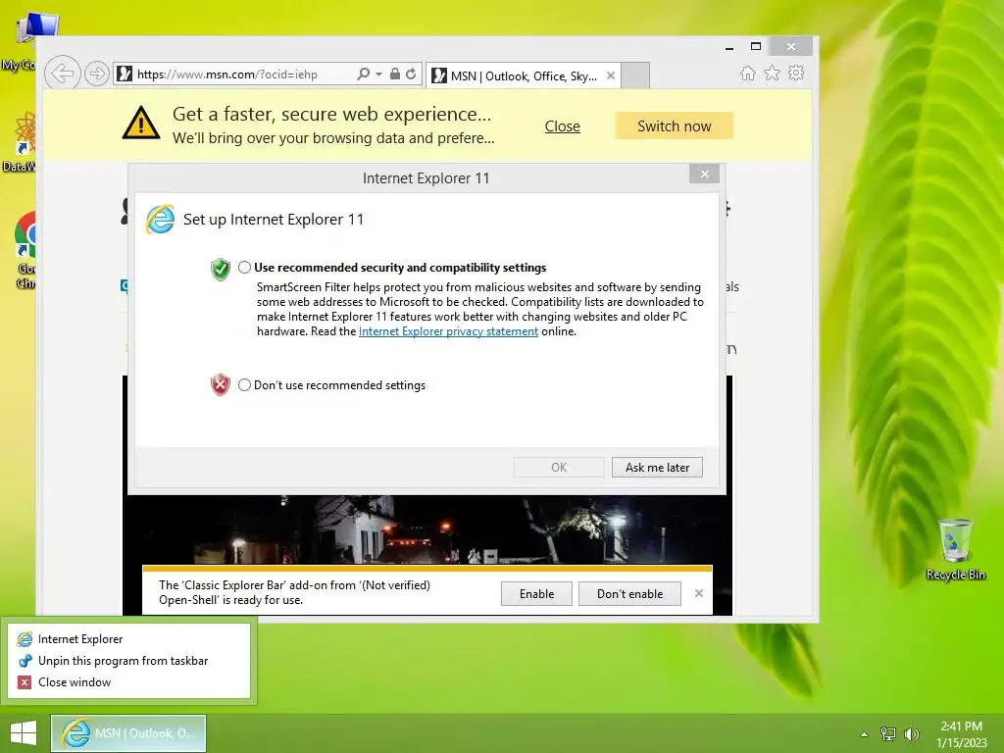Close the Internet Explorer 11 setup dialog

(x=704, y=175)
